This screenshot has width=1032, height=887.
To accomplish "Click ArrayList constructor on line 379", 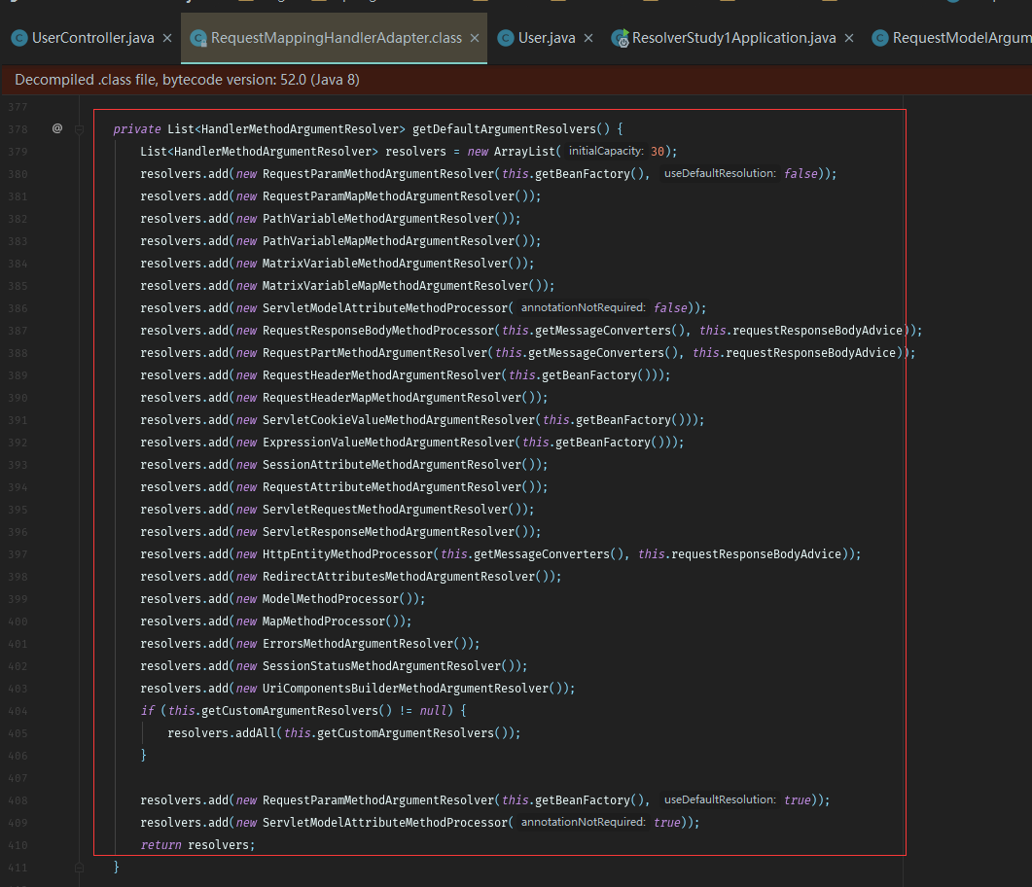I will [524, 152].
